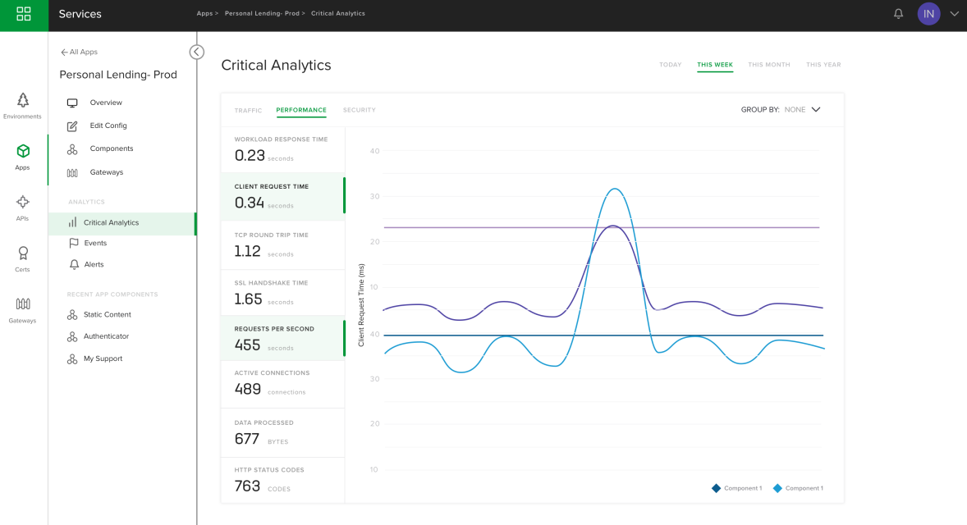Switch to the Security tab

pyautogui.click(x=360, y=110)
